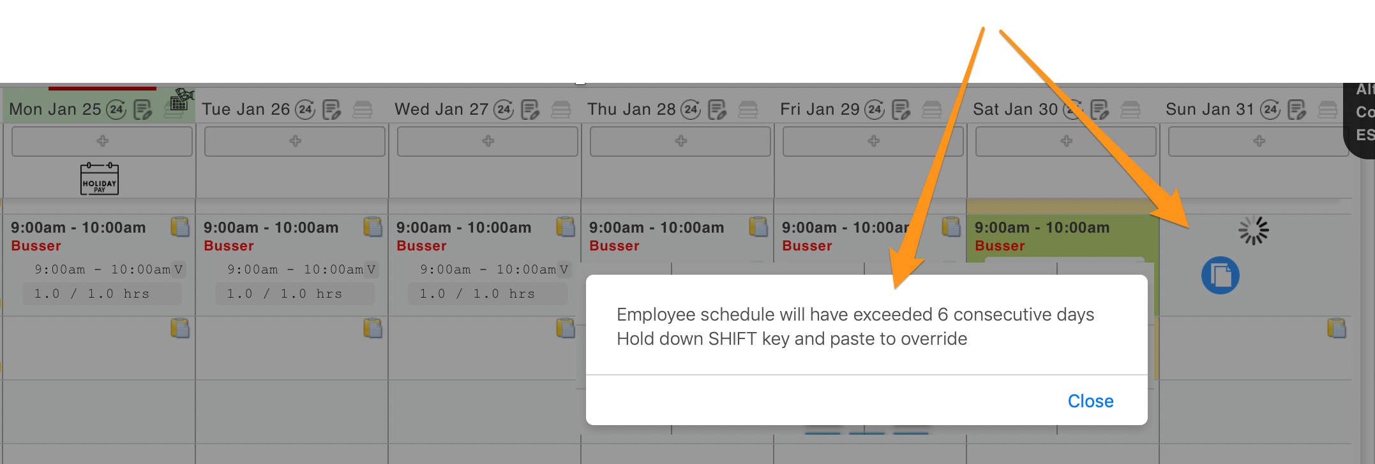
Task: Expand the V dropdown on Tuesday's shift time
Action: point(371,270)
